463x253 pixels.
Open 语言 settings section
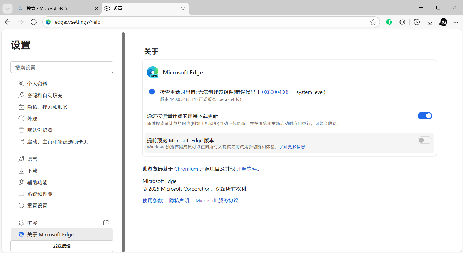coord(62,159)
